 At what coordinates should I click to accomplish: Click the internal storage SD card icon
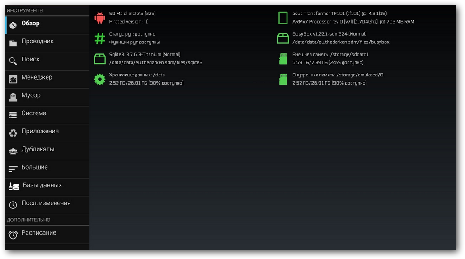click(x=283, y=79)
